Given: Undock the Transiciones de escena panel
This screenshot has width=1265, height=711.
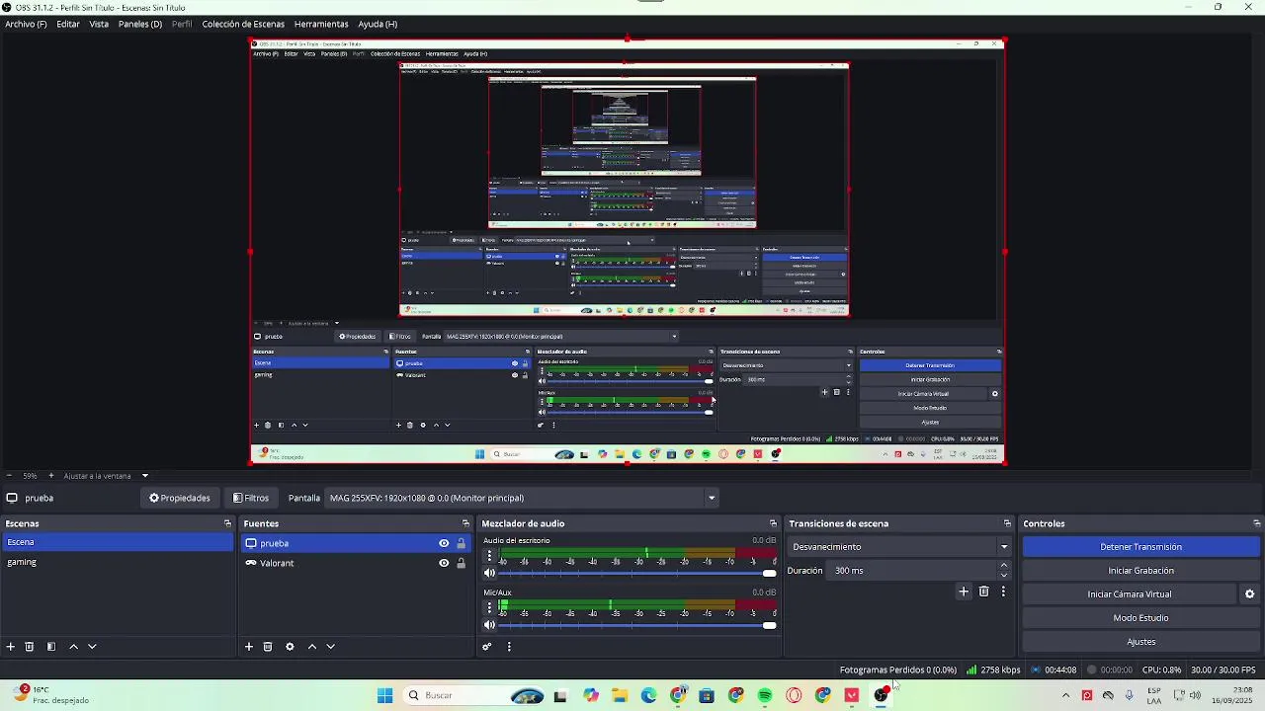Looking at the screenshot, I should (1007, 523).
